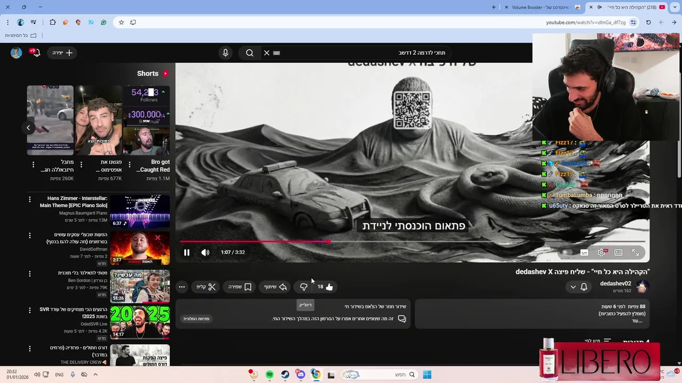This screenshot has height=383, width=682.
Task: Open the browser three-dot menu
Action: [x=7, y=22]
